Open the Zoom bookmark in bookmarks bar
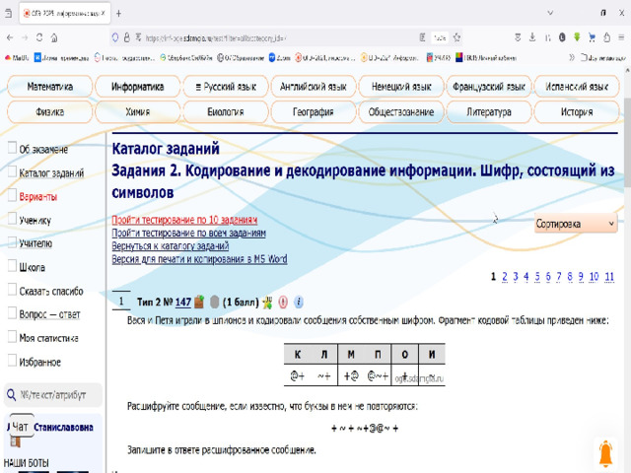 tap(279, 57)
